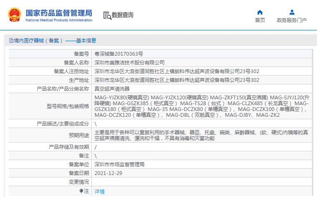The image size is (317, 197).
Task: Select the 备案人注册地址 address value
Action: point(177,71)
